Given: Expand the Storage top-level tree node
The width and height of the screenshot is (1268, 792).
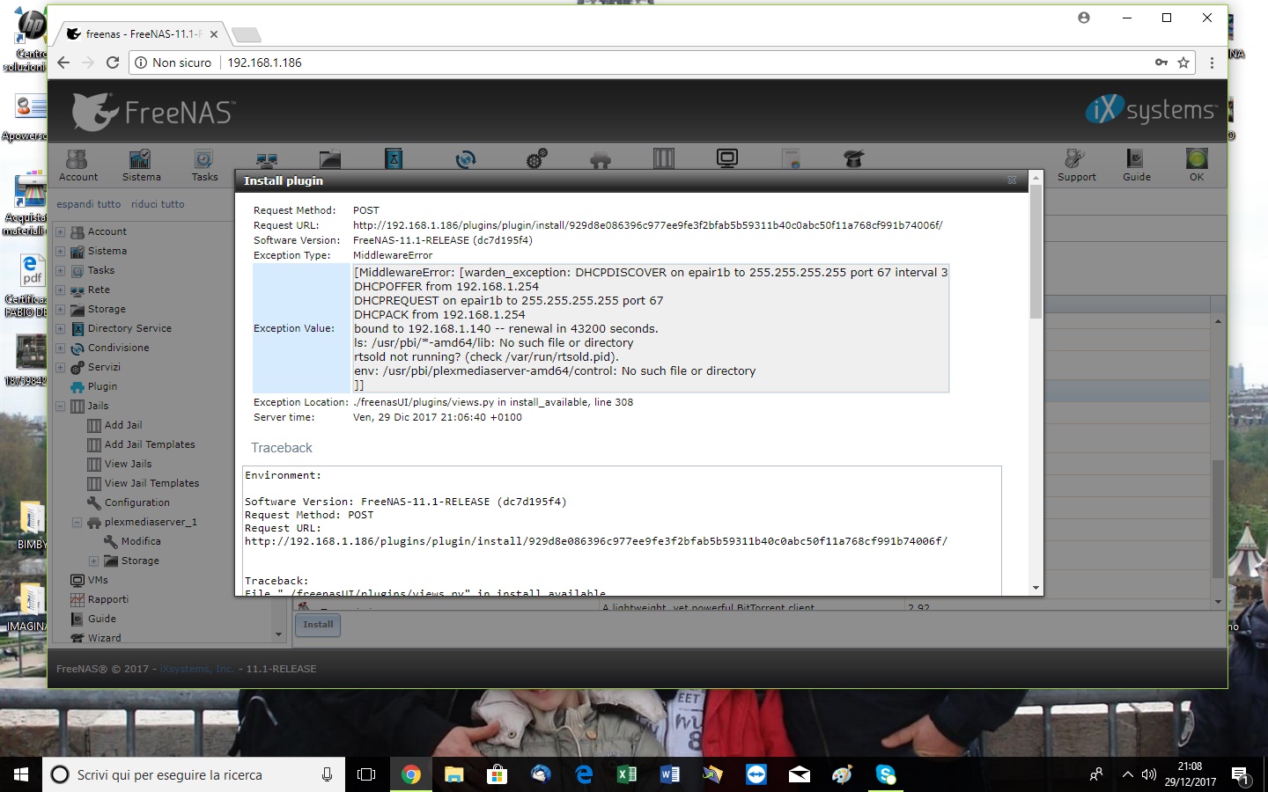Looking at the screenshot, I should click(x=61, y=310).
